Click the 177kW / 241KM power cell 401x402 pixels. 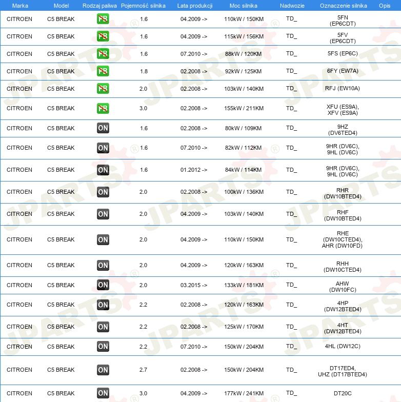click(x=244, y=393)
